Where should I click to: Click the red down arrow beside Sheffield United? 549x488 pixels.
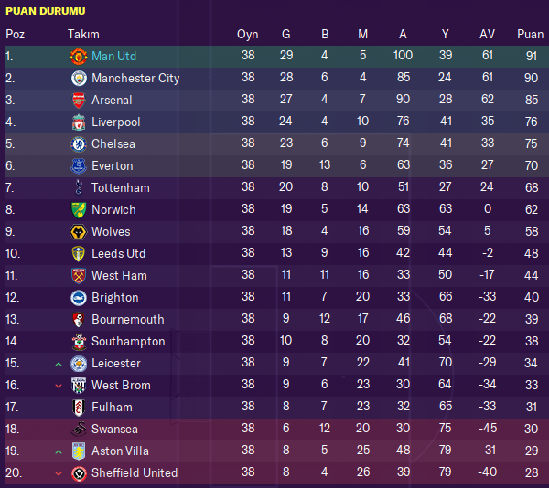(x=59, y=473)
